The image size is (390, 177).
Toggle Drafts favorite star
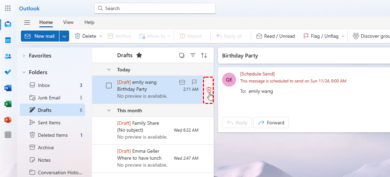pos(139,55)
